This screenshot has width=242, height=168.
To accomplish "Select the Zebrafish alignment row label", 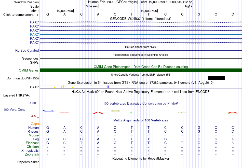I will 32,155.
